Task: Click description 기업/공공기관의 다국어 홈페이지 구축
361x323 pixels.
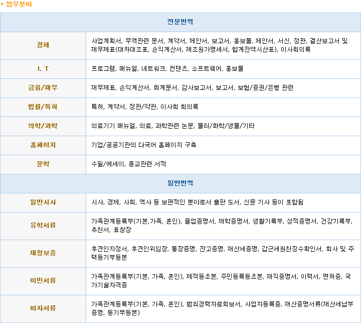Action: pos(144,145)
